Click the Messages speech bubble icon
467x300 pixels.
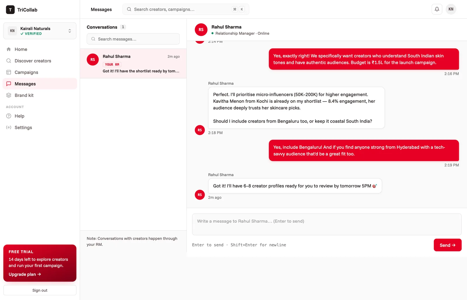point(9,84)
